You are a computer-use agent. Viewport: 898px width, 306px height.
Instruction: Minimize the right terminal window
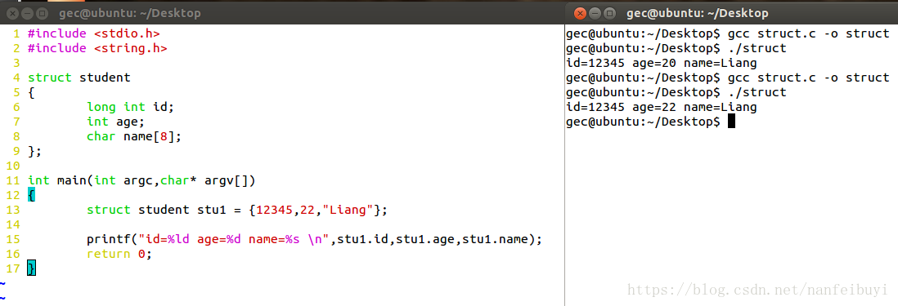tap(595, 12)
